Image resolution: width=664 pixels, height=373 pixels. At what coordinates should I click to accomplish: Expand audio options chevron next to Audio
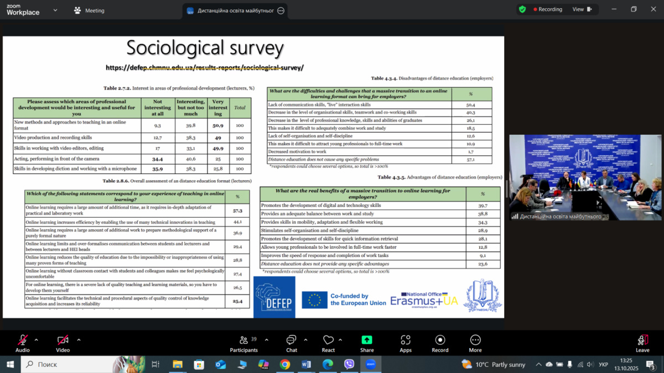pos(37,340)
